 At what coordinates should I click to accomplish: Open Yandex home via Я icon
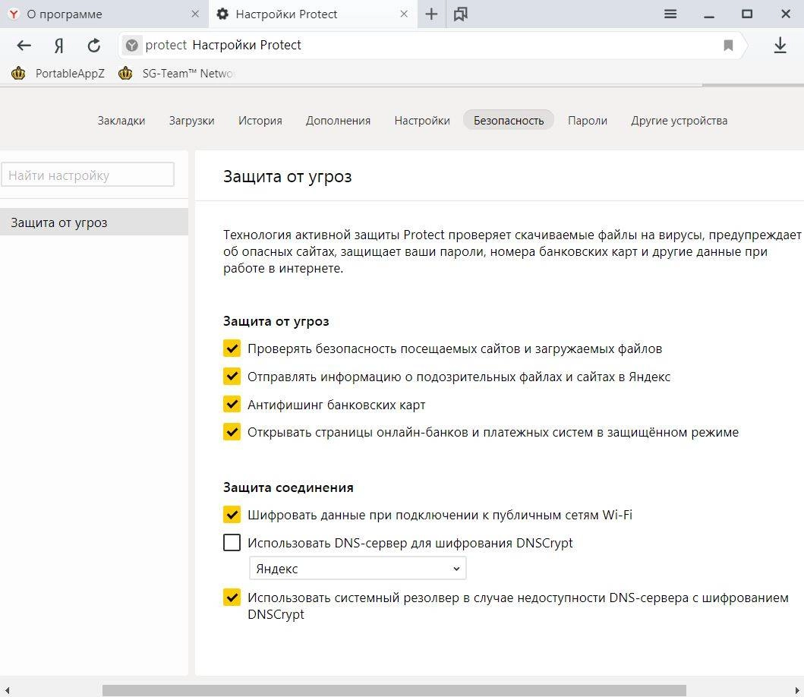(x=59, y=46)
